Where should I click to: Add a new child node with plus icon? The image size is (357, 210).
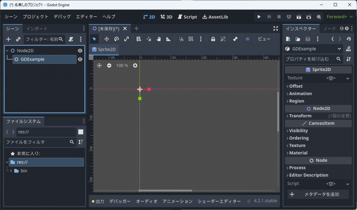[x=8, y=39]
